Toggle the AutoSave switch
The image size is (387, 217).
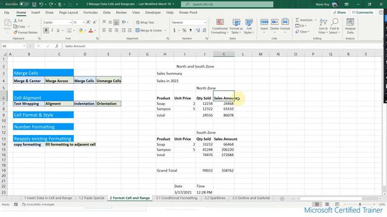pyautogui.click(x=24, y=4)
